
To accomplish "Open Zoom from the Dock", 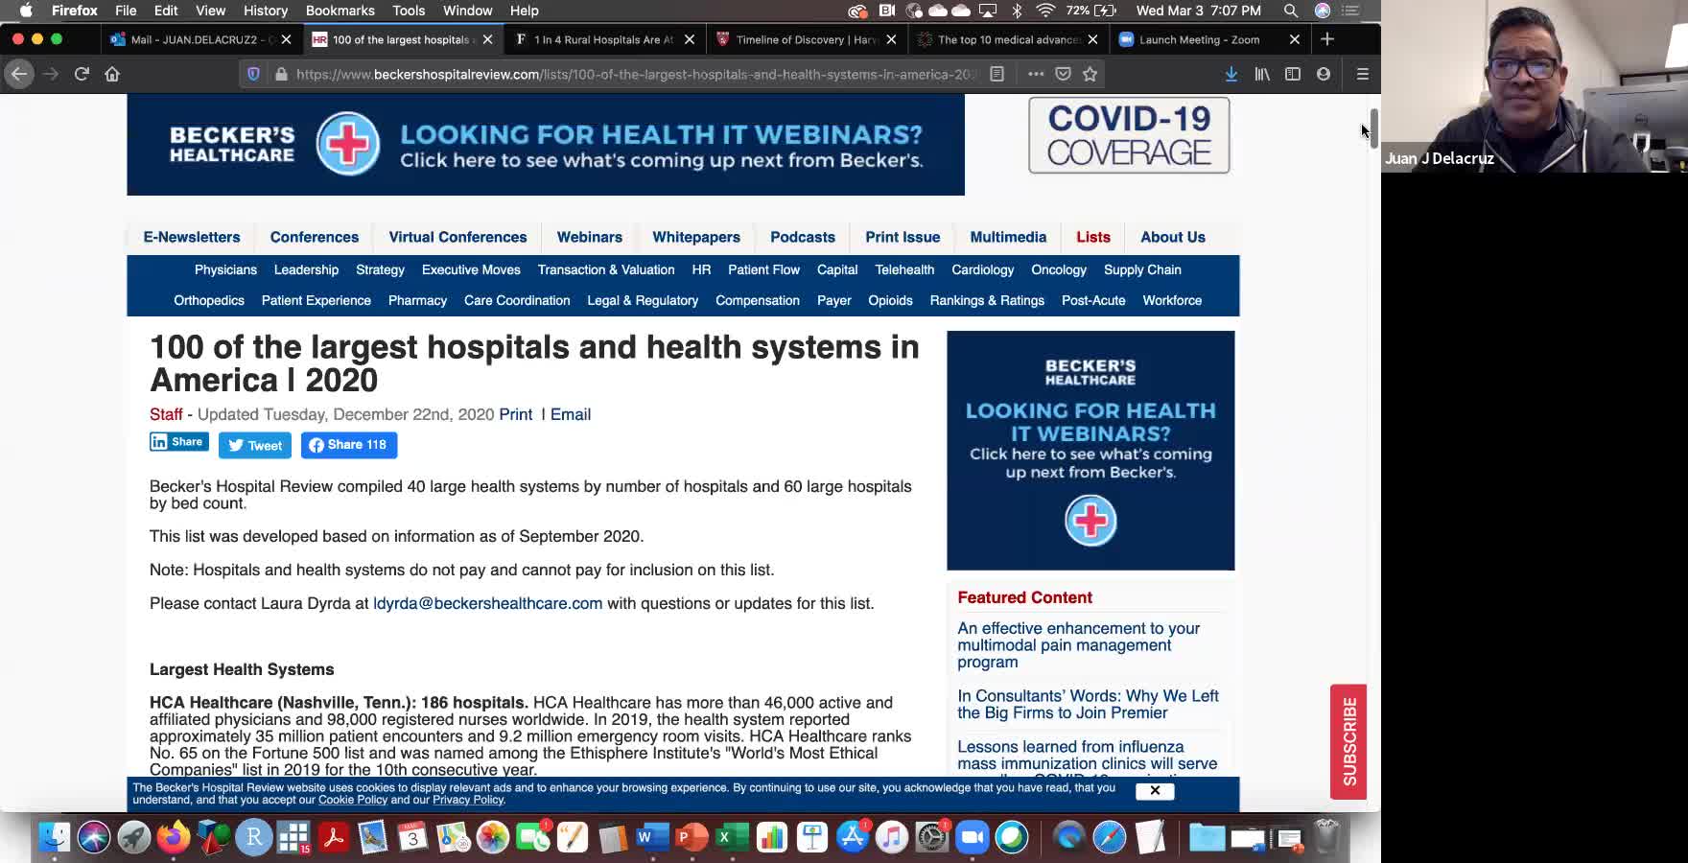I will [972, 837].
